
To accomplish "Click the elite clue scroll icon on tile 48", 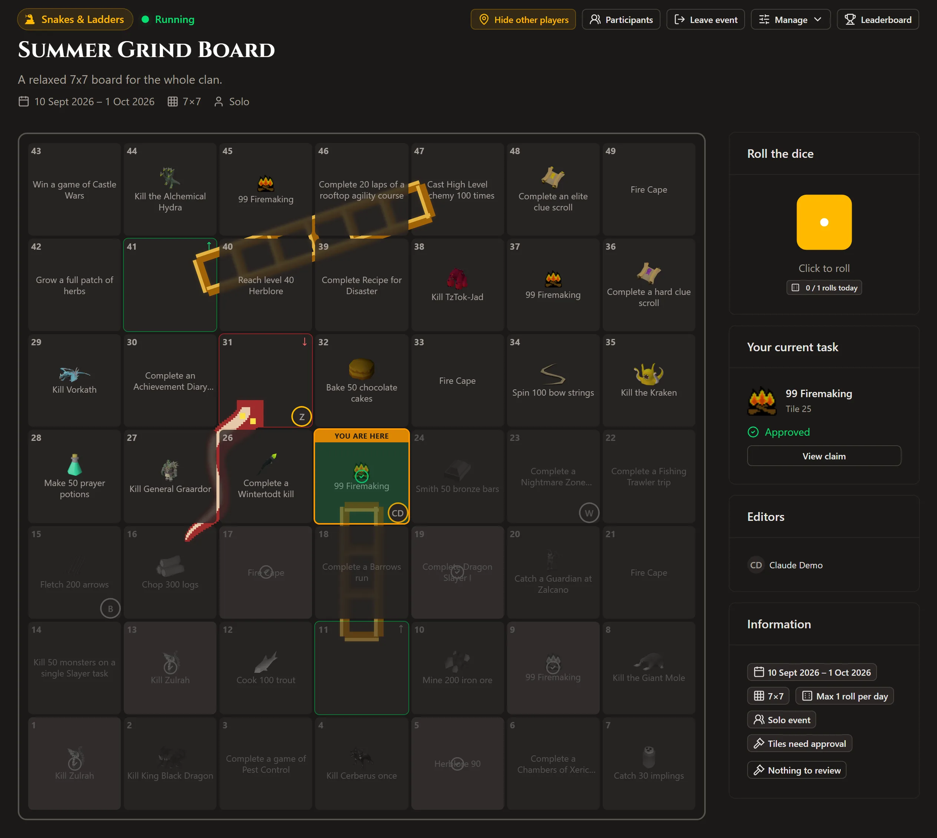I will 553,178.
